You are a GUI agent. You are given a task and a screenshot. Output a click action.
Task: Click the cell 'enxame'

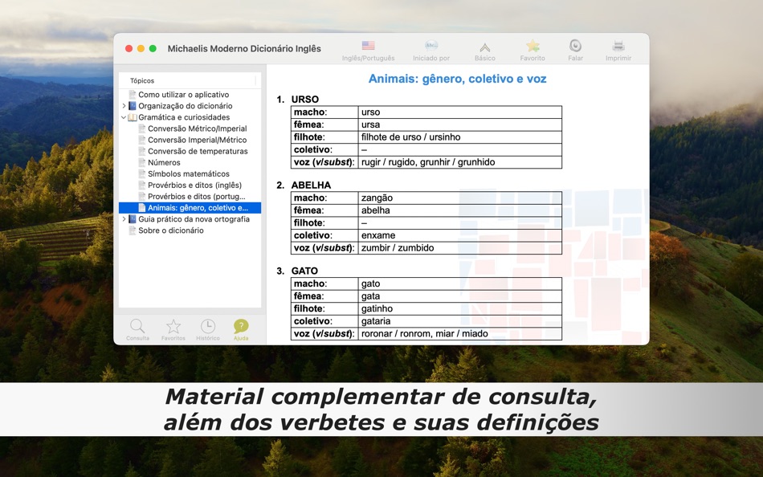pos(460,235)
